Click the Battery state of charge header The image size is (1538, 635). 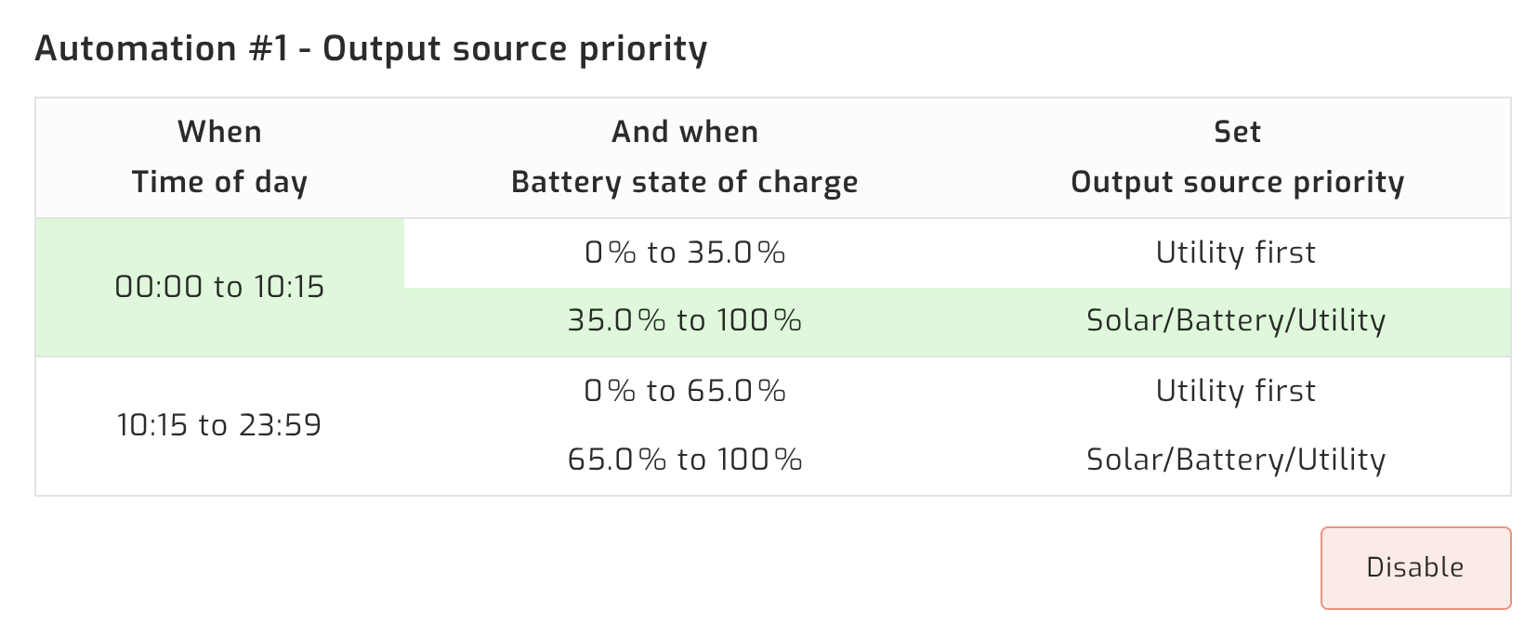685,182
